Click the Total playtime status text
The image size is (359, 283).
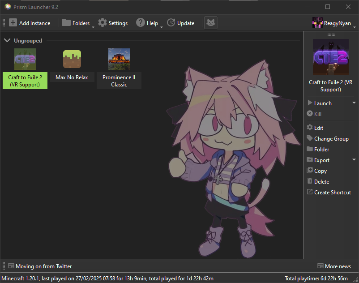[316, 279]
